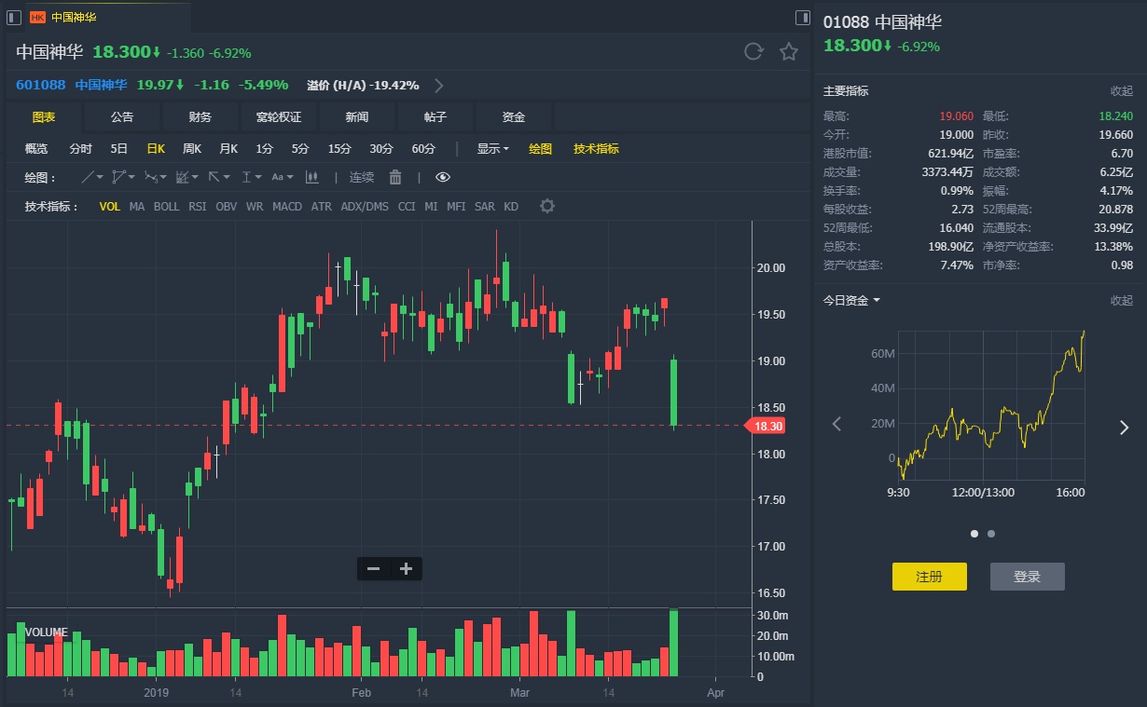The width and height of the screenshot is (1147, 707).
Task: Open the line drawing tool dropdown
Action: pos(92,177)
